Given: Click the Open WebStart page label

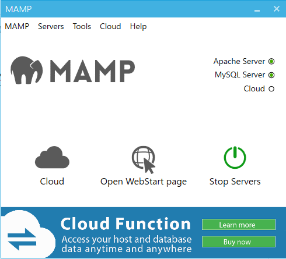Looking at the screenshot, I should (x=144, y=182).
